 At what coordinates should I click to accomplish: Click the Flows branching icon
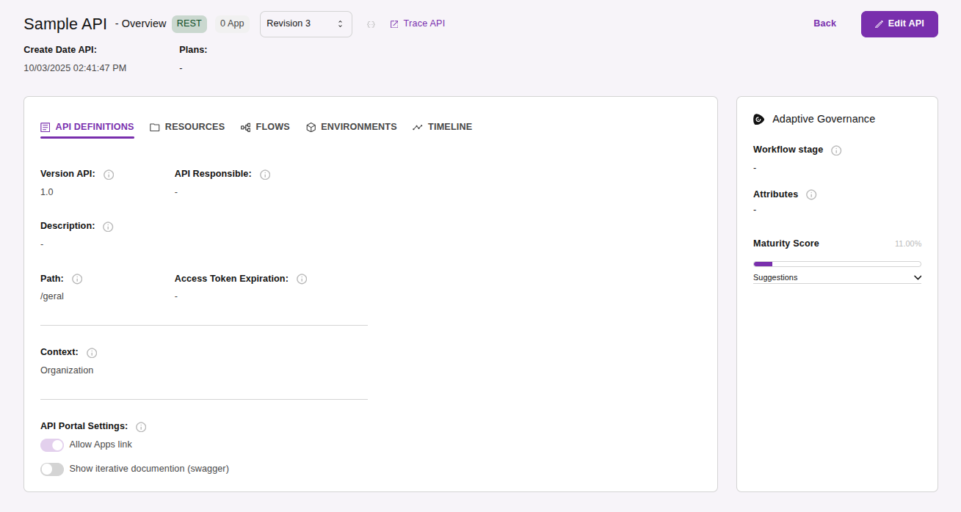click(245, 126)
